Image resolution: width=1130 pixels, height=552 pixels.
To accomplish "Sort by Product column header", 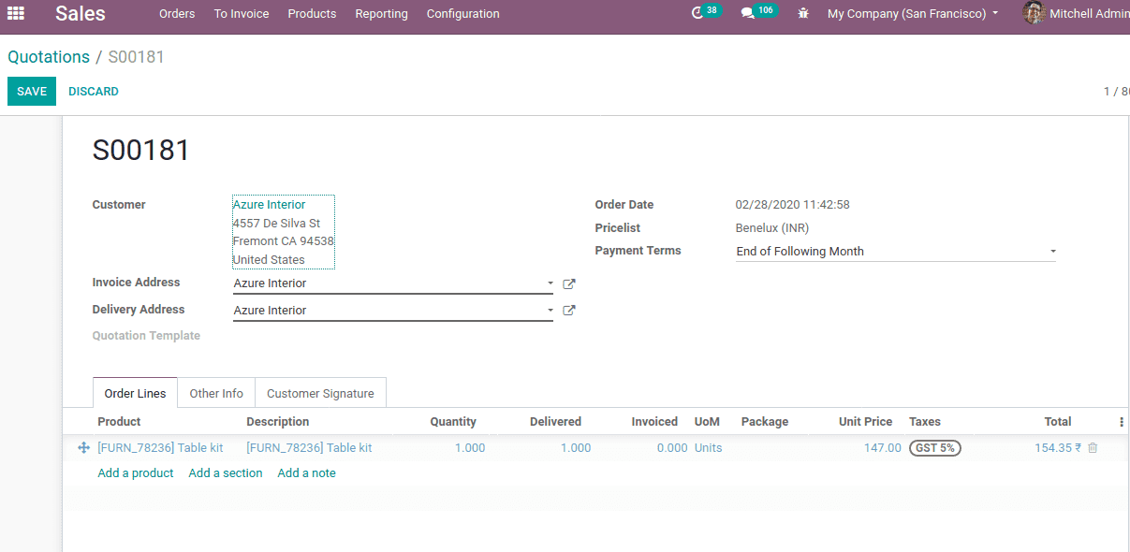I will [119, 422].
